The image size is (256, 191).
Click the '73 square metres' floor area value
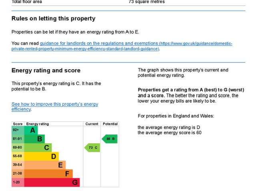point(146,2)
